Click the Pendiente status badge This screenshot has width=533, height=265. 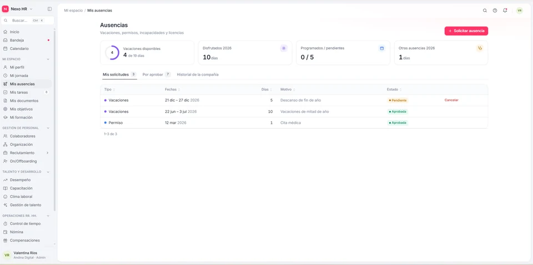[x=398, y=101]
